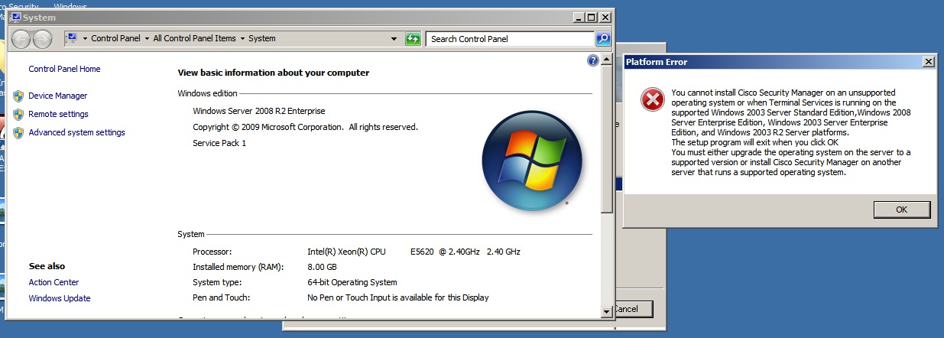Click the 'Windows edition' section label
944x338 pixels.
pos(208,93)
